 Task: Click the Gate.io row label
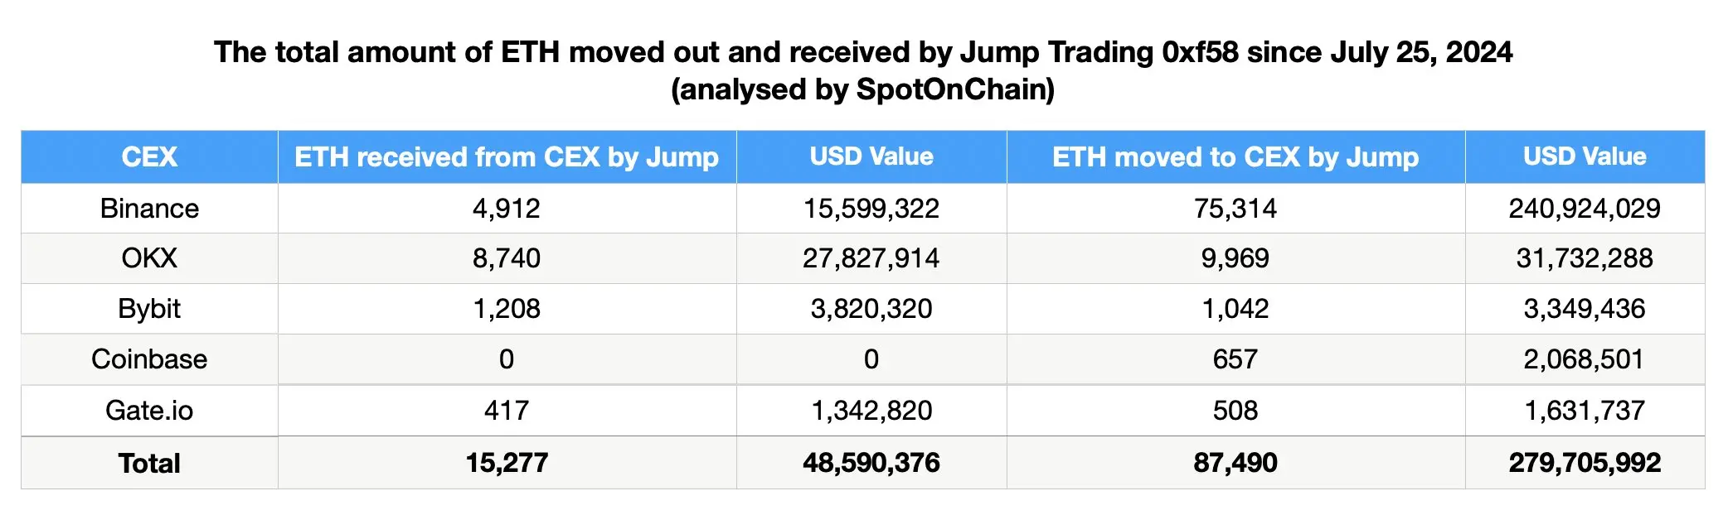[x=149, y=411]
